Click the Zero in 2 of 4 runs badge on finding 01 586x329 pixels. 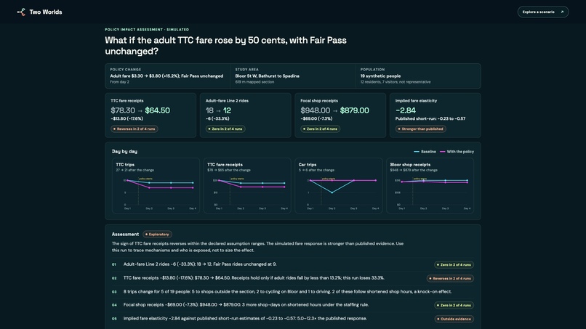tap(454, 265)
